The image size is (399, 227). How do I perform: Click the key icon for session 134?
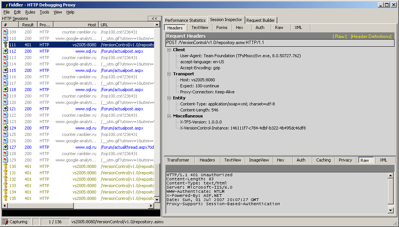pyautogui.click(x=5, y=192)
